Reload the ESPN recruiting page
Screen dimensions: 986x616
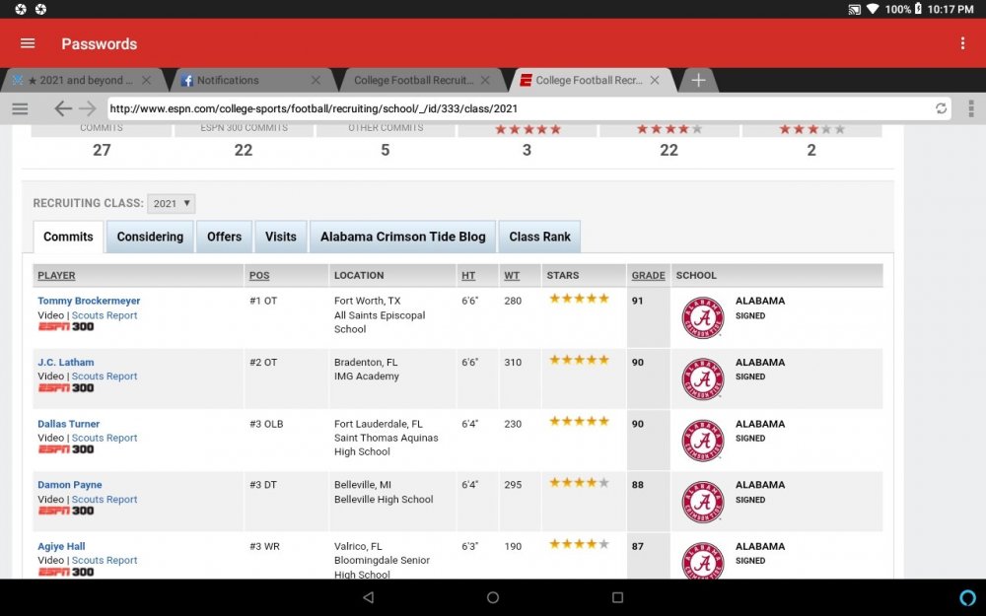[941, 108]
